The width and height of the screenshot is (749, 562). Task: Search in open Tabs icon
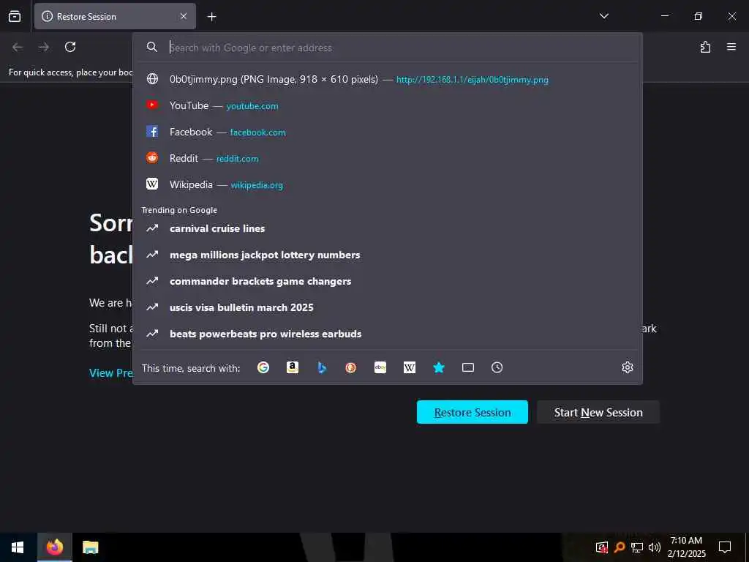pos(468,367)
